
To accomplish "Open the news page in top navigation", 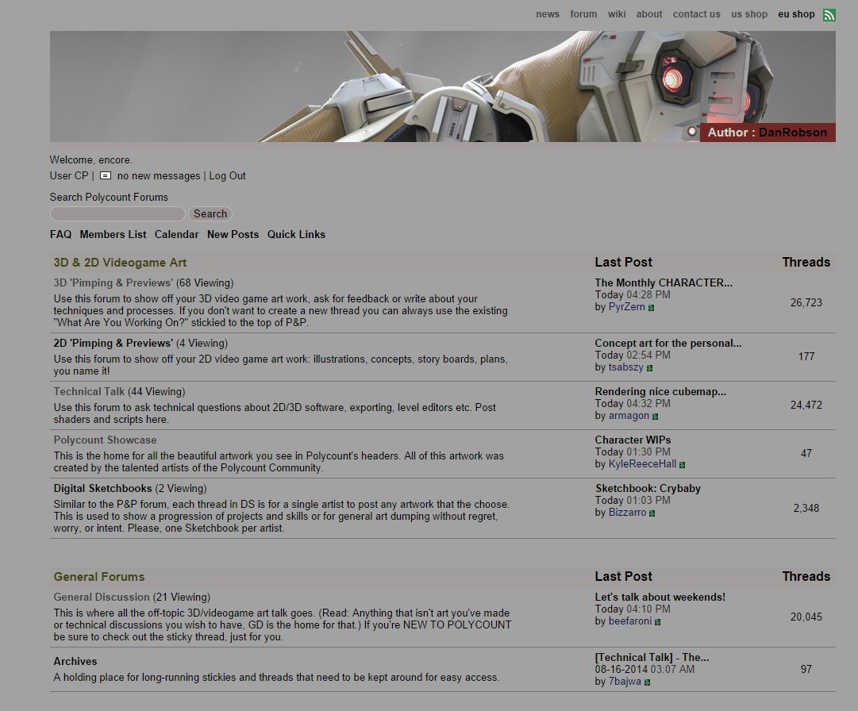I will [548, 14].
